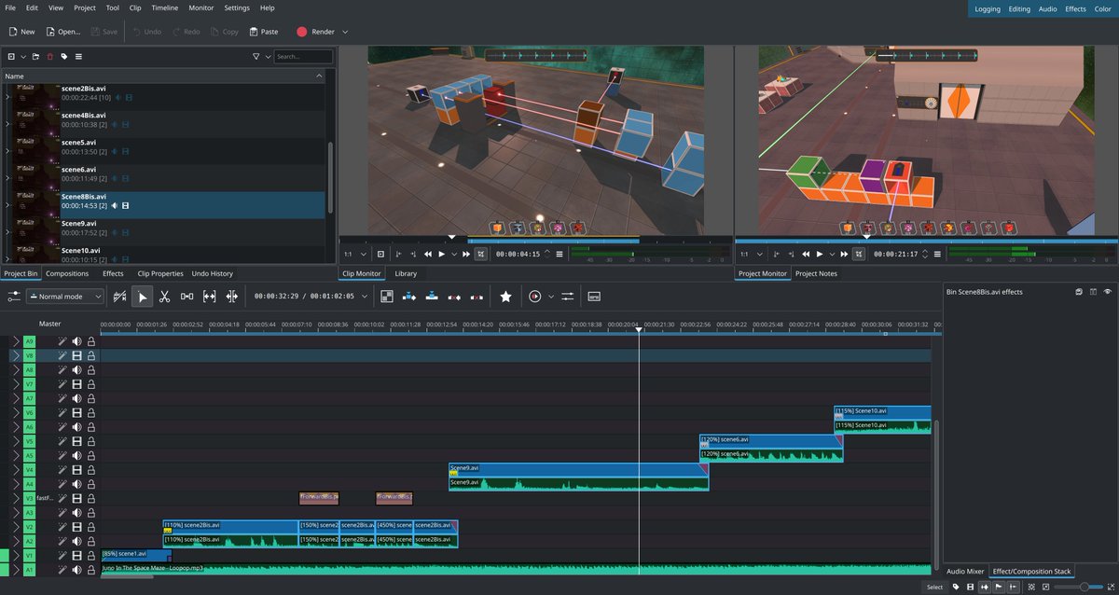This screenshot has height=595, width=1119.
Task: Open the Render dropdown arrow
Action: (x=345, y=32)
